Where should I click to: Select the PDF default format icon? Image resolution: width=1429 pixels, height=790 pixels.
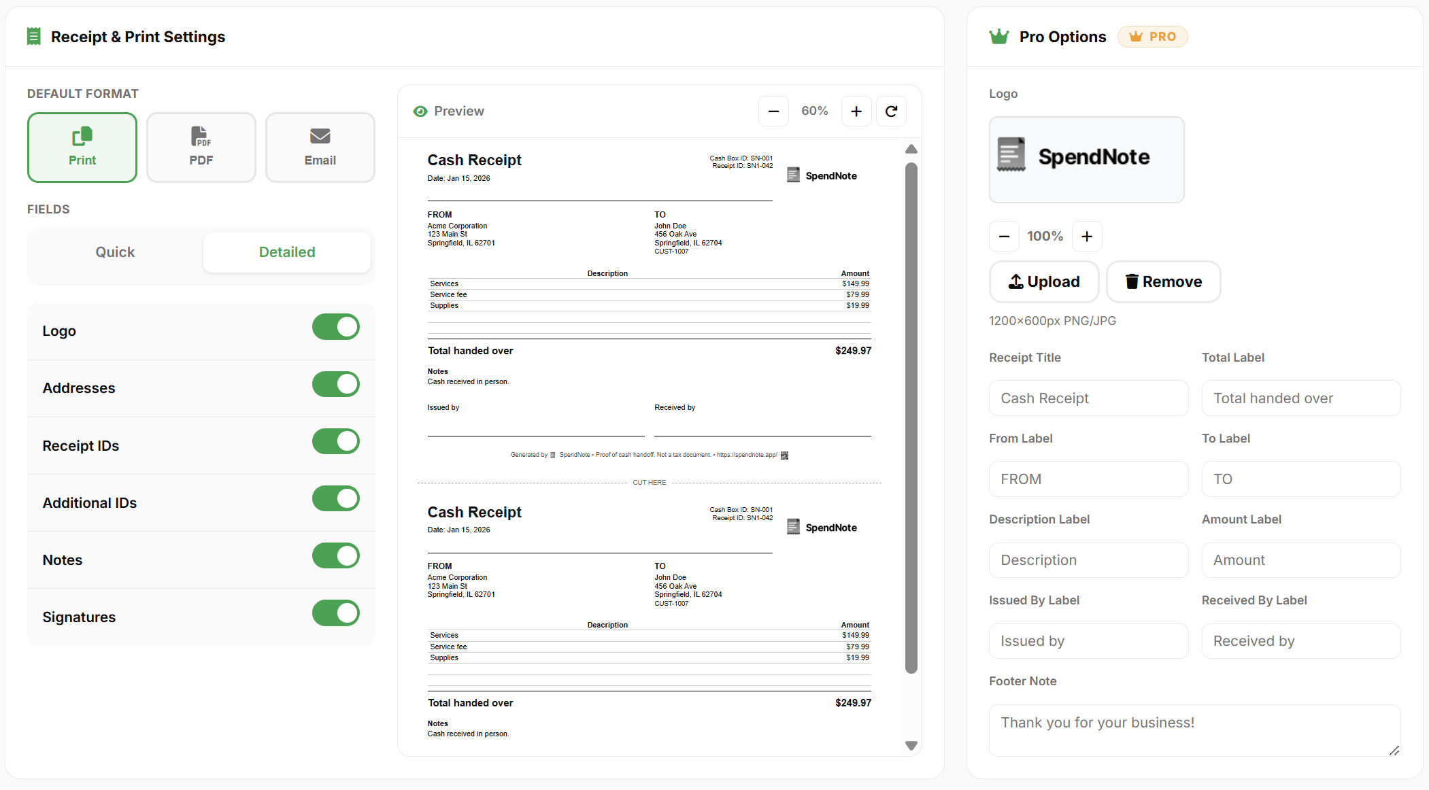201,136
